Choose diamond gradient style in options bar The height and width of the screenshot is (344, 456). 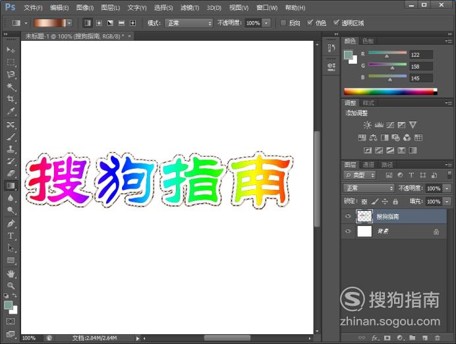tap(132, 23)
